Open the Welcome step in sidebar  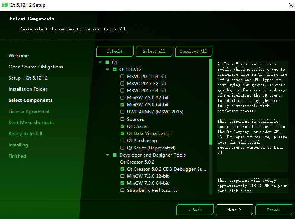click(19, 56)
